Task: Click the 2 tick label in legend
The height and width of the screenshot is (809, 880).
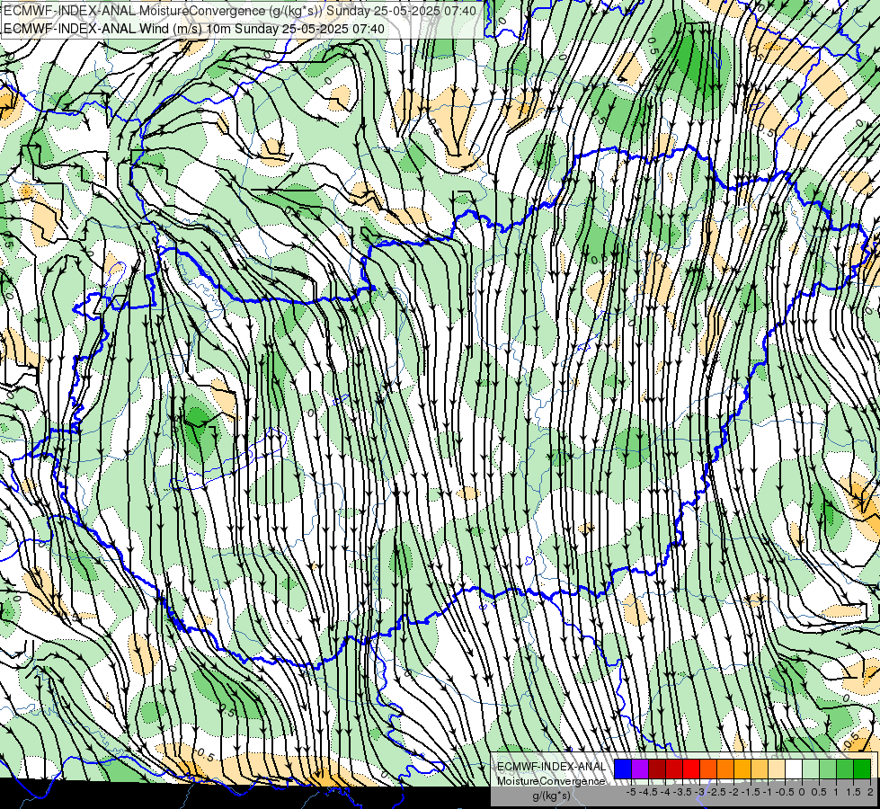Action: pyautogui.click(x=870, y=792)
